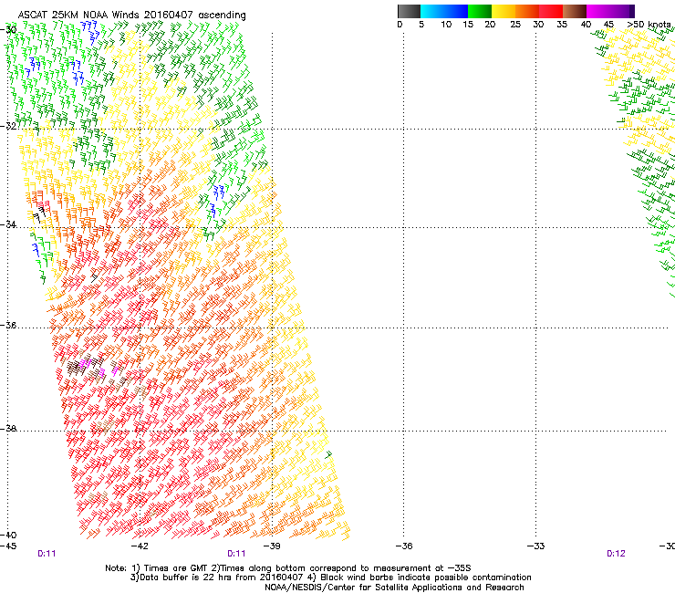Click the -32 latitude axis label

(8, 126)
